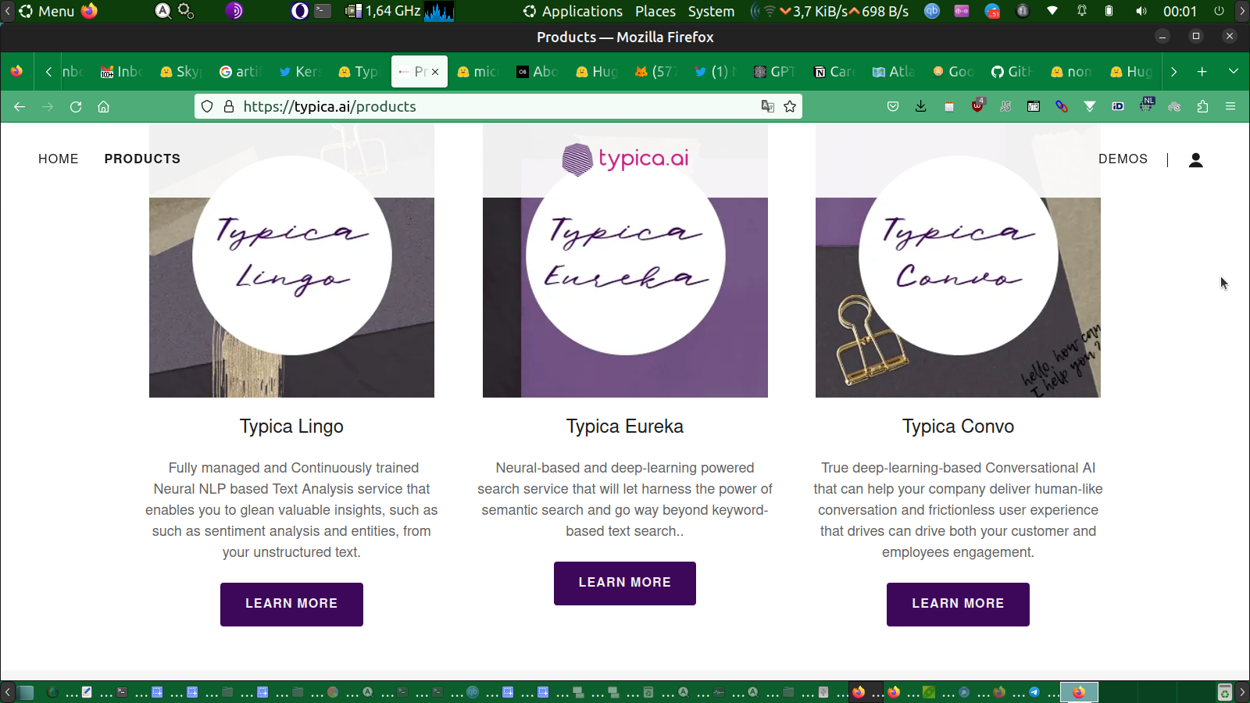Open the power button menu in top panel
1250x703 pixels.
(x=1219, y=11)
